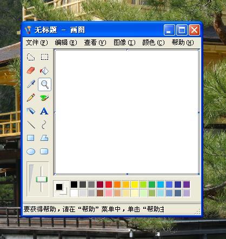Image resolution: width=226 pixels, height=239 pixels.
Task: Pick lavender swatch in bottom row
Action: click(187, 193)
